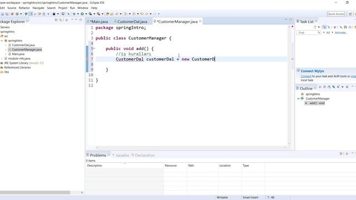The height and width of the screenshot is (200, 356).
Task: Click the Resource column header in Problems
Action: (x=175, y=166)
